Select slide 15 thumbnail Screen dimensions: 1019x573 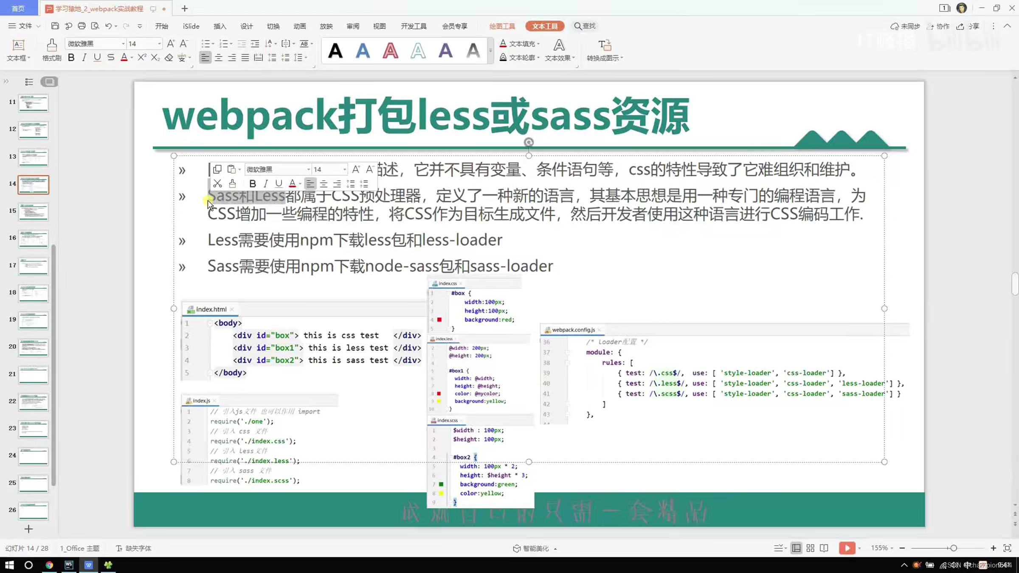[x=34, y=211]
